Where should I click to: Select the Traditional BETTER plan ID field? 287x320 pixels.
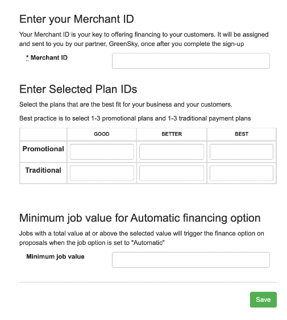coord(172,173)
